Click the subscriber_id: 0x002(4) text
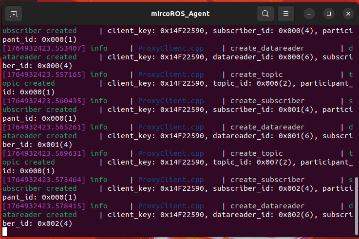 pyautogui.click(x=263, y=188)
